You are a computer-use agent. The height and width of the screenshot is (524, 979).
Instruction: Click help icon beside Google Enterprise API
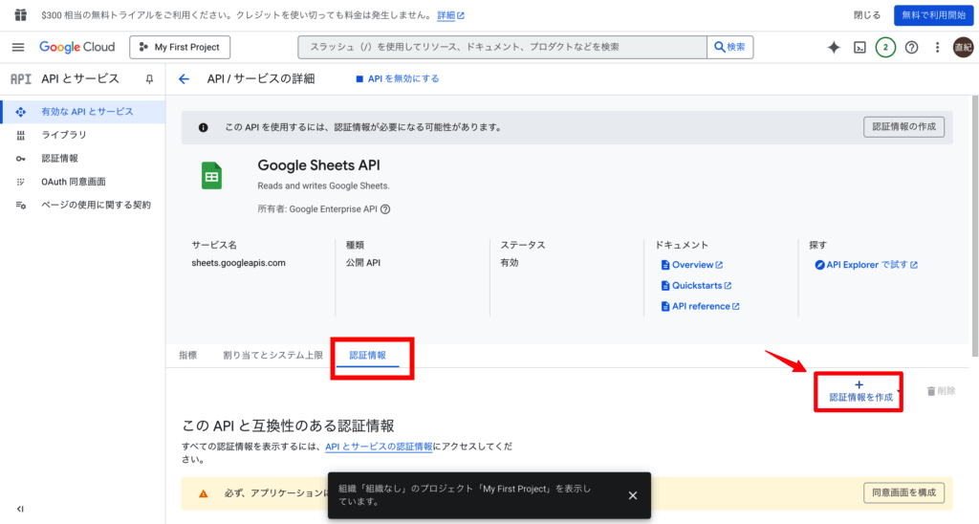[385, 209]
